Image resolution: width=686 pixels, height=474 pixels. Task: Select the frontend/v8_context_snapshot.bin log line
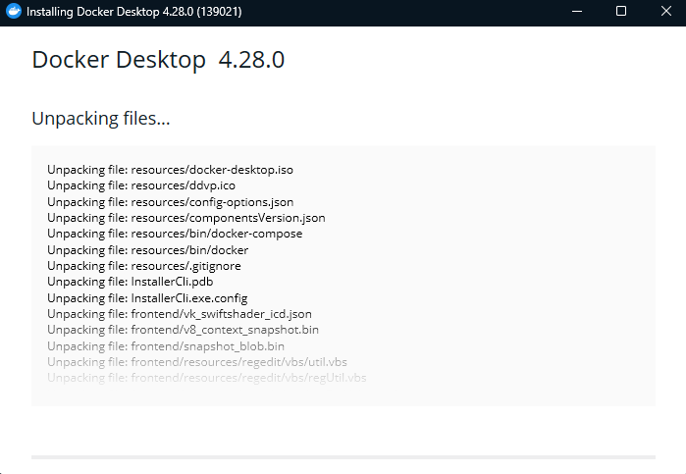pyautogui.click(x=183, y=330)
